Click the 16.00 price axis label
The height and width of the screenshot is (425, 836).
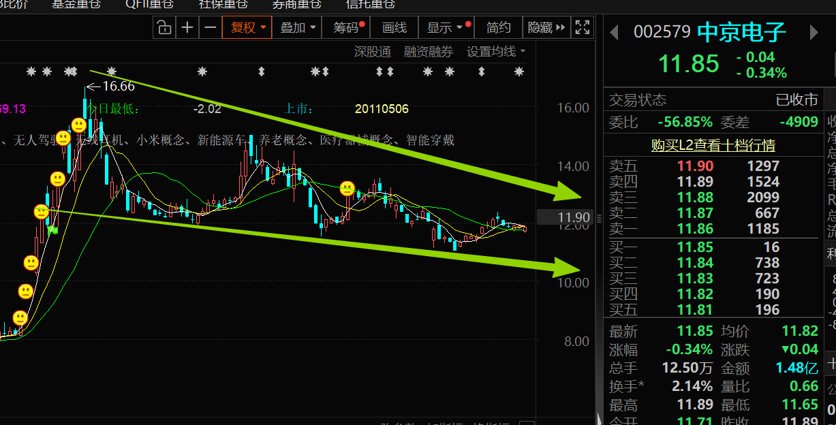(x=572, y=108)
